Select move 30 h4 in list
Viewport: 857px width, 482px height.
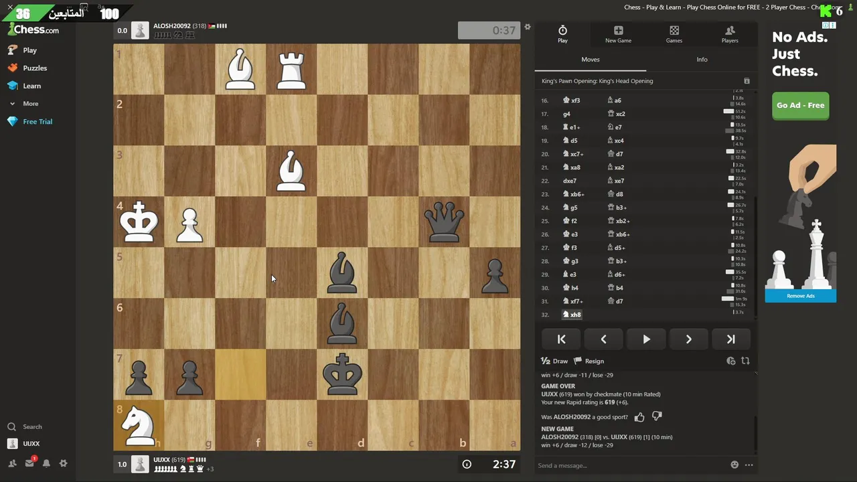click(x=570, y=288)
